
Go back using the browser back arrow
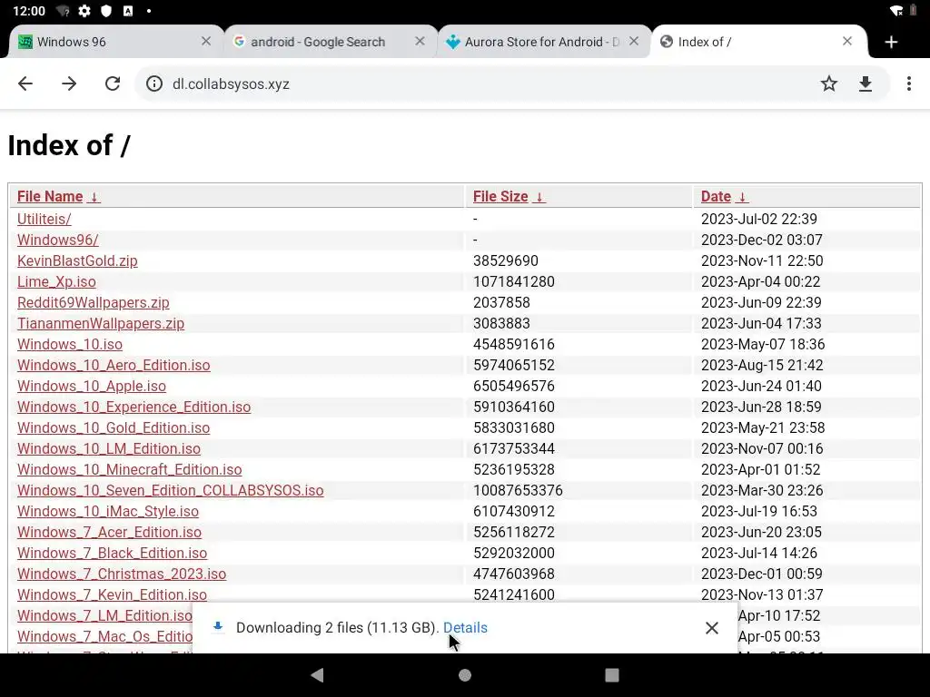[25, 83]
